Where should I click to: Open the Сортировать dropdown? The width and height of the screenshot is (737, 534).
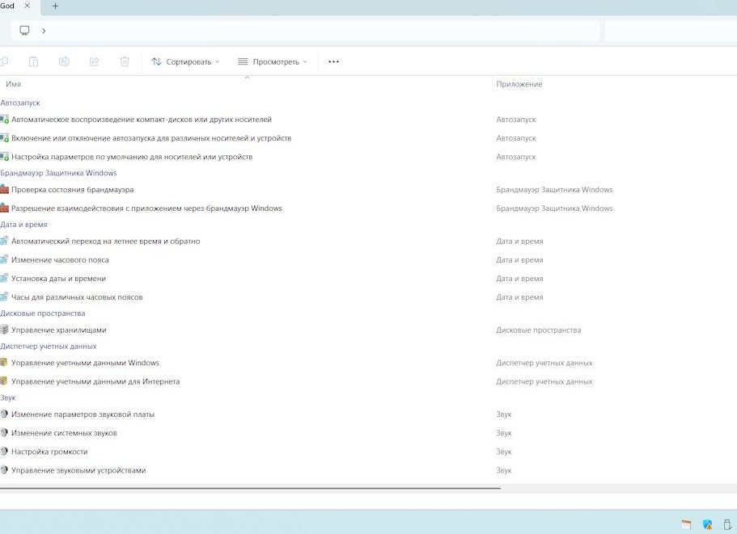pyautogui.click(x=185, y=61)
